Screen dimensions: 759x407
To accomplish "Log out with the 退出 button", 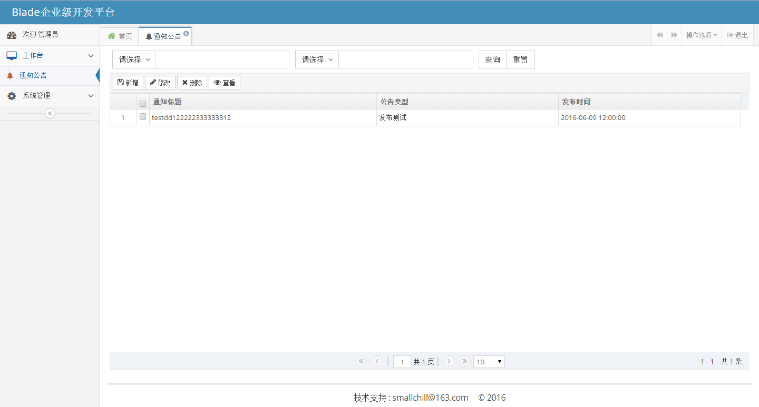I will [x=737, y=35].
